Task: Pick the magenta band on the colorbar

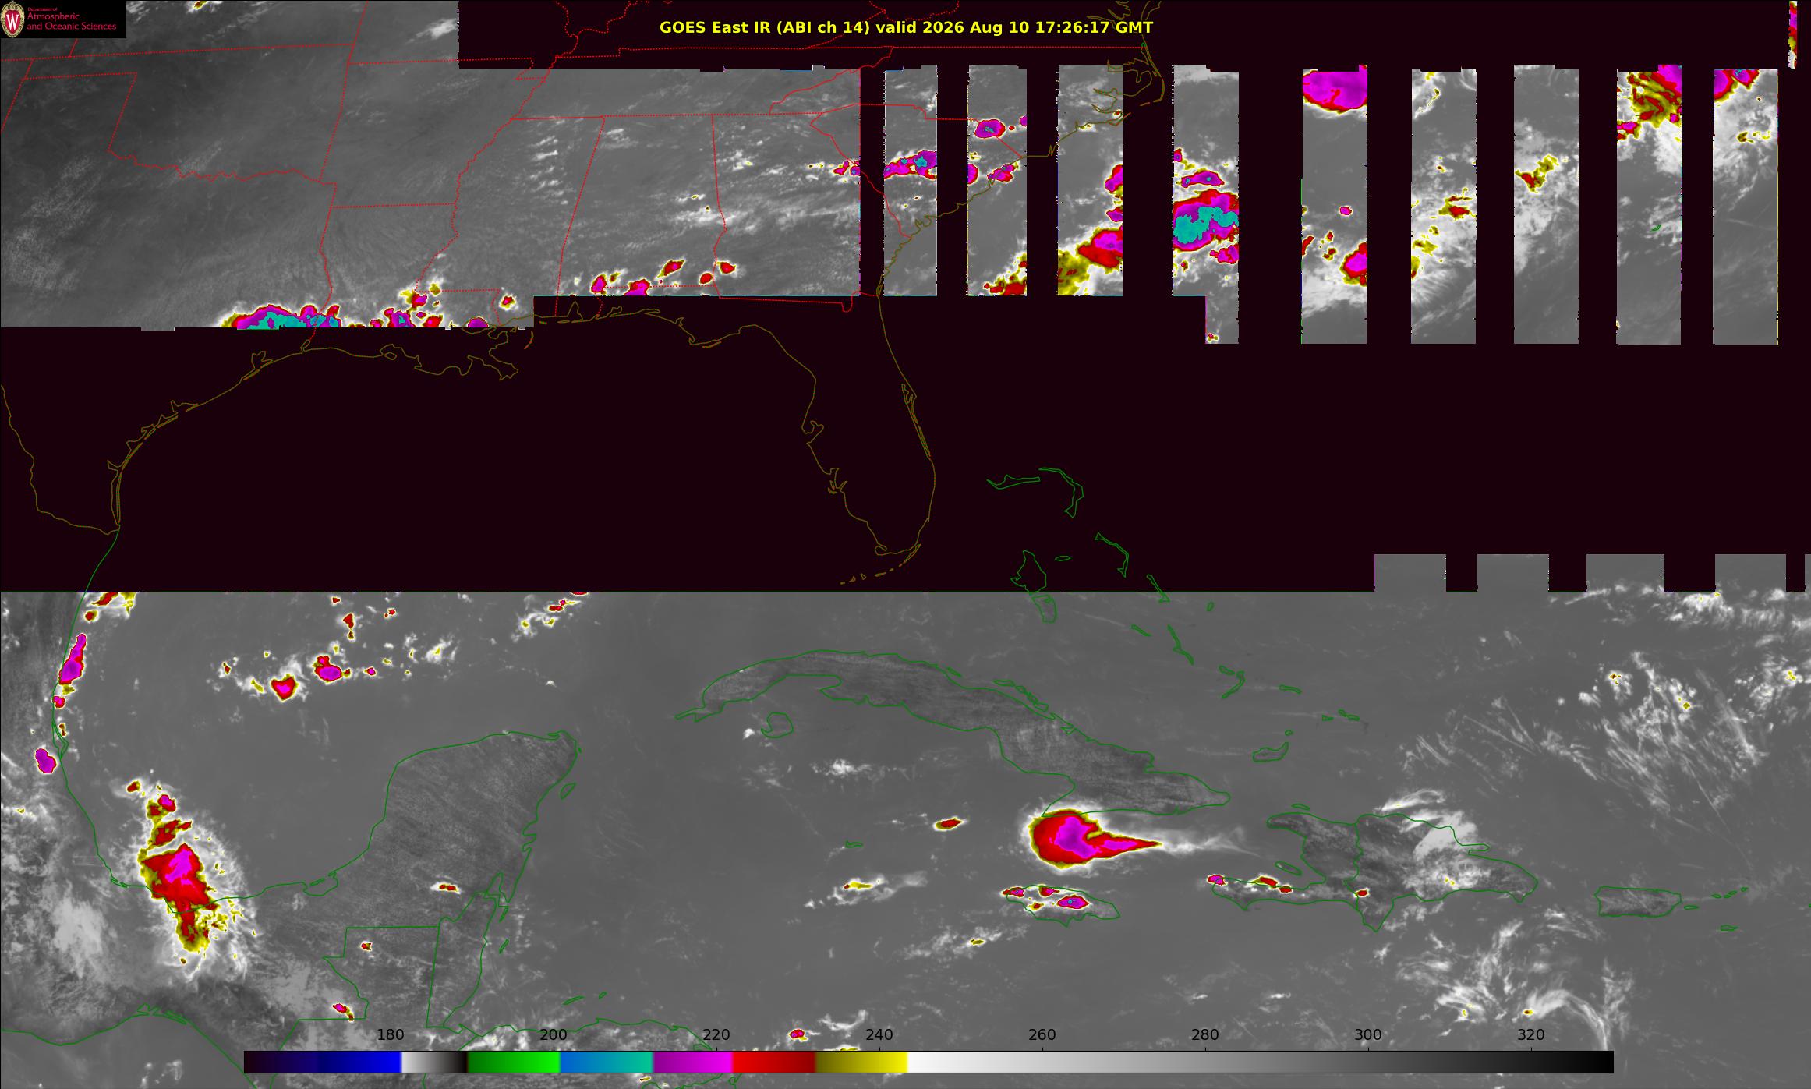Action: click(x=692, y=1062)
